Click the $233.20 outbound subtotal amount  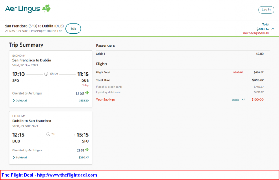pyautogui.click(x=84, y=100)
